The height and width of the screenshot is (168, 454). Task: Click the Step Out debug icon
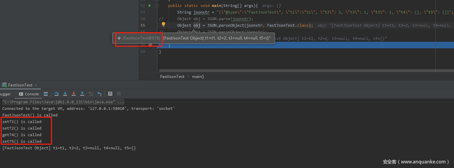click(x=82, y=94)
